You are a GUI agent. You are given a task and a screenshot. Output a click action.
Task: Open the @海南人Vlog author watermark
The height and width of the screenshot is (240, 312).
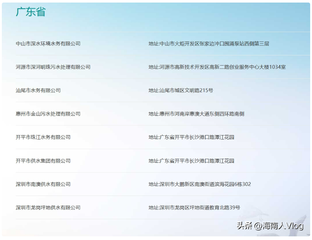click(279, 226)
